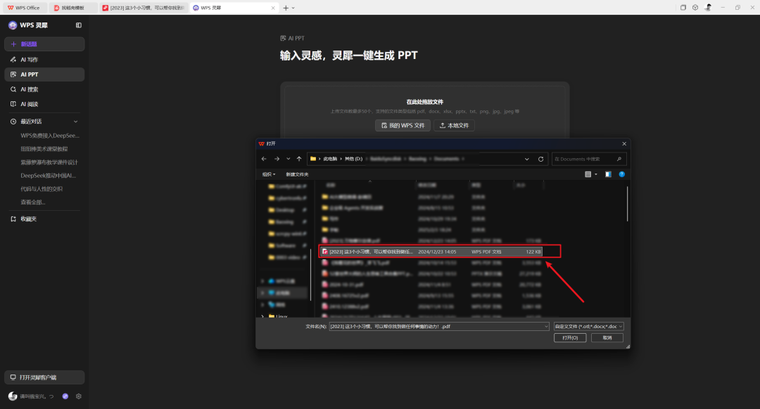
Task: Start a new topic with 新话题
Action: point(44,44)
